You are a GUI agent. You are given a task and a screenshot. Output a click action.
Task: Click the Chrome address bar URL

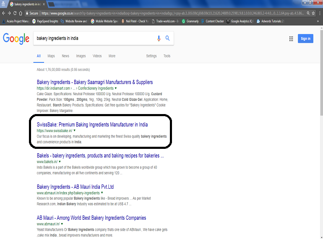pyautogui.click(x=173, y=13)
